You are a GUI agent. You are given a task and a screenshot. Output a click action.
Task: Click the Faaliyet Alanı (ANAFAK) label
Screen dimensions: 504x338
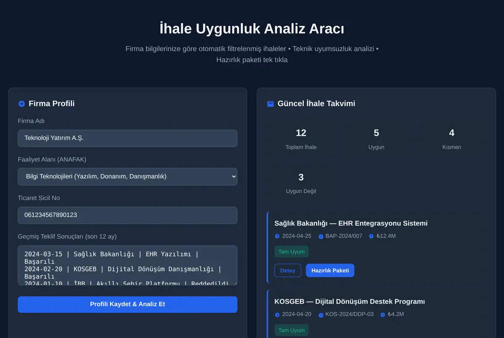click(52, 160)
